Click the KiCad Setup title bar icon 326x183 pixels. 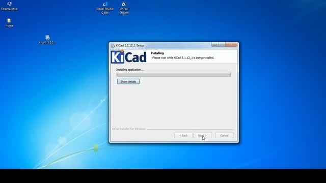[113, 45]
